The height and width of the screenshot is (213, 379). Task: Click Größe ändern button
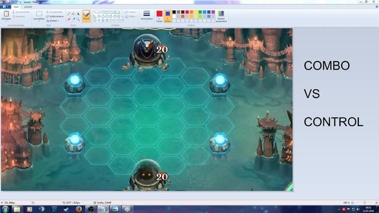[x=55, y=17]
